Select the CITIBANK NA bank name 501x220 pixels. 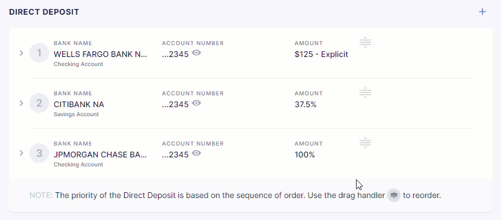point(78,104)
